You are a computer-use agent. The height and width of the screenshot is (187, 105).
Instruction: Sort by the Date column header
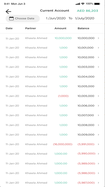click(x=9, y=28)
